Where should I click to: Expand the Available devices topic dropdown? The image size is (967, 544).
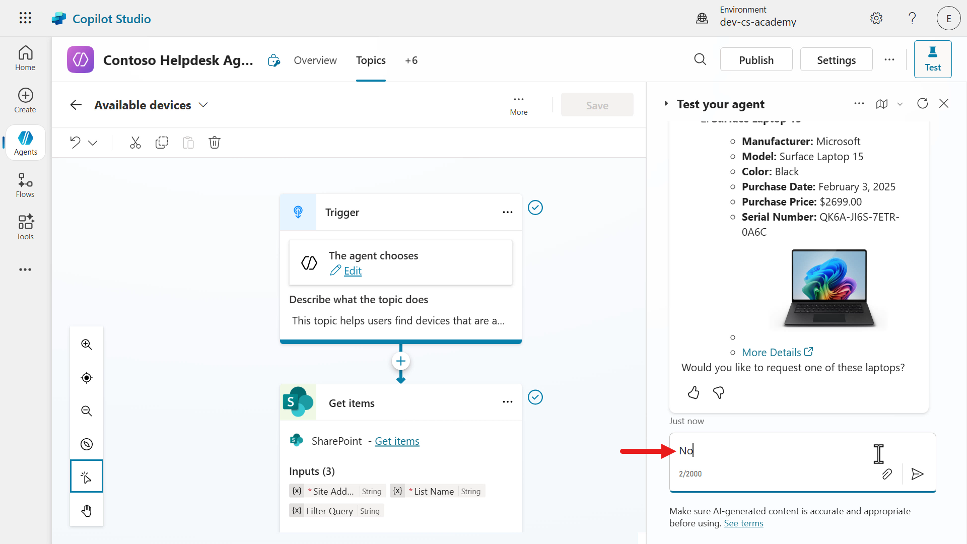coord(203,105)
